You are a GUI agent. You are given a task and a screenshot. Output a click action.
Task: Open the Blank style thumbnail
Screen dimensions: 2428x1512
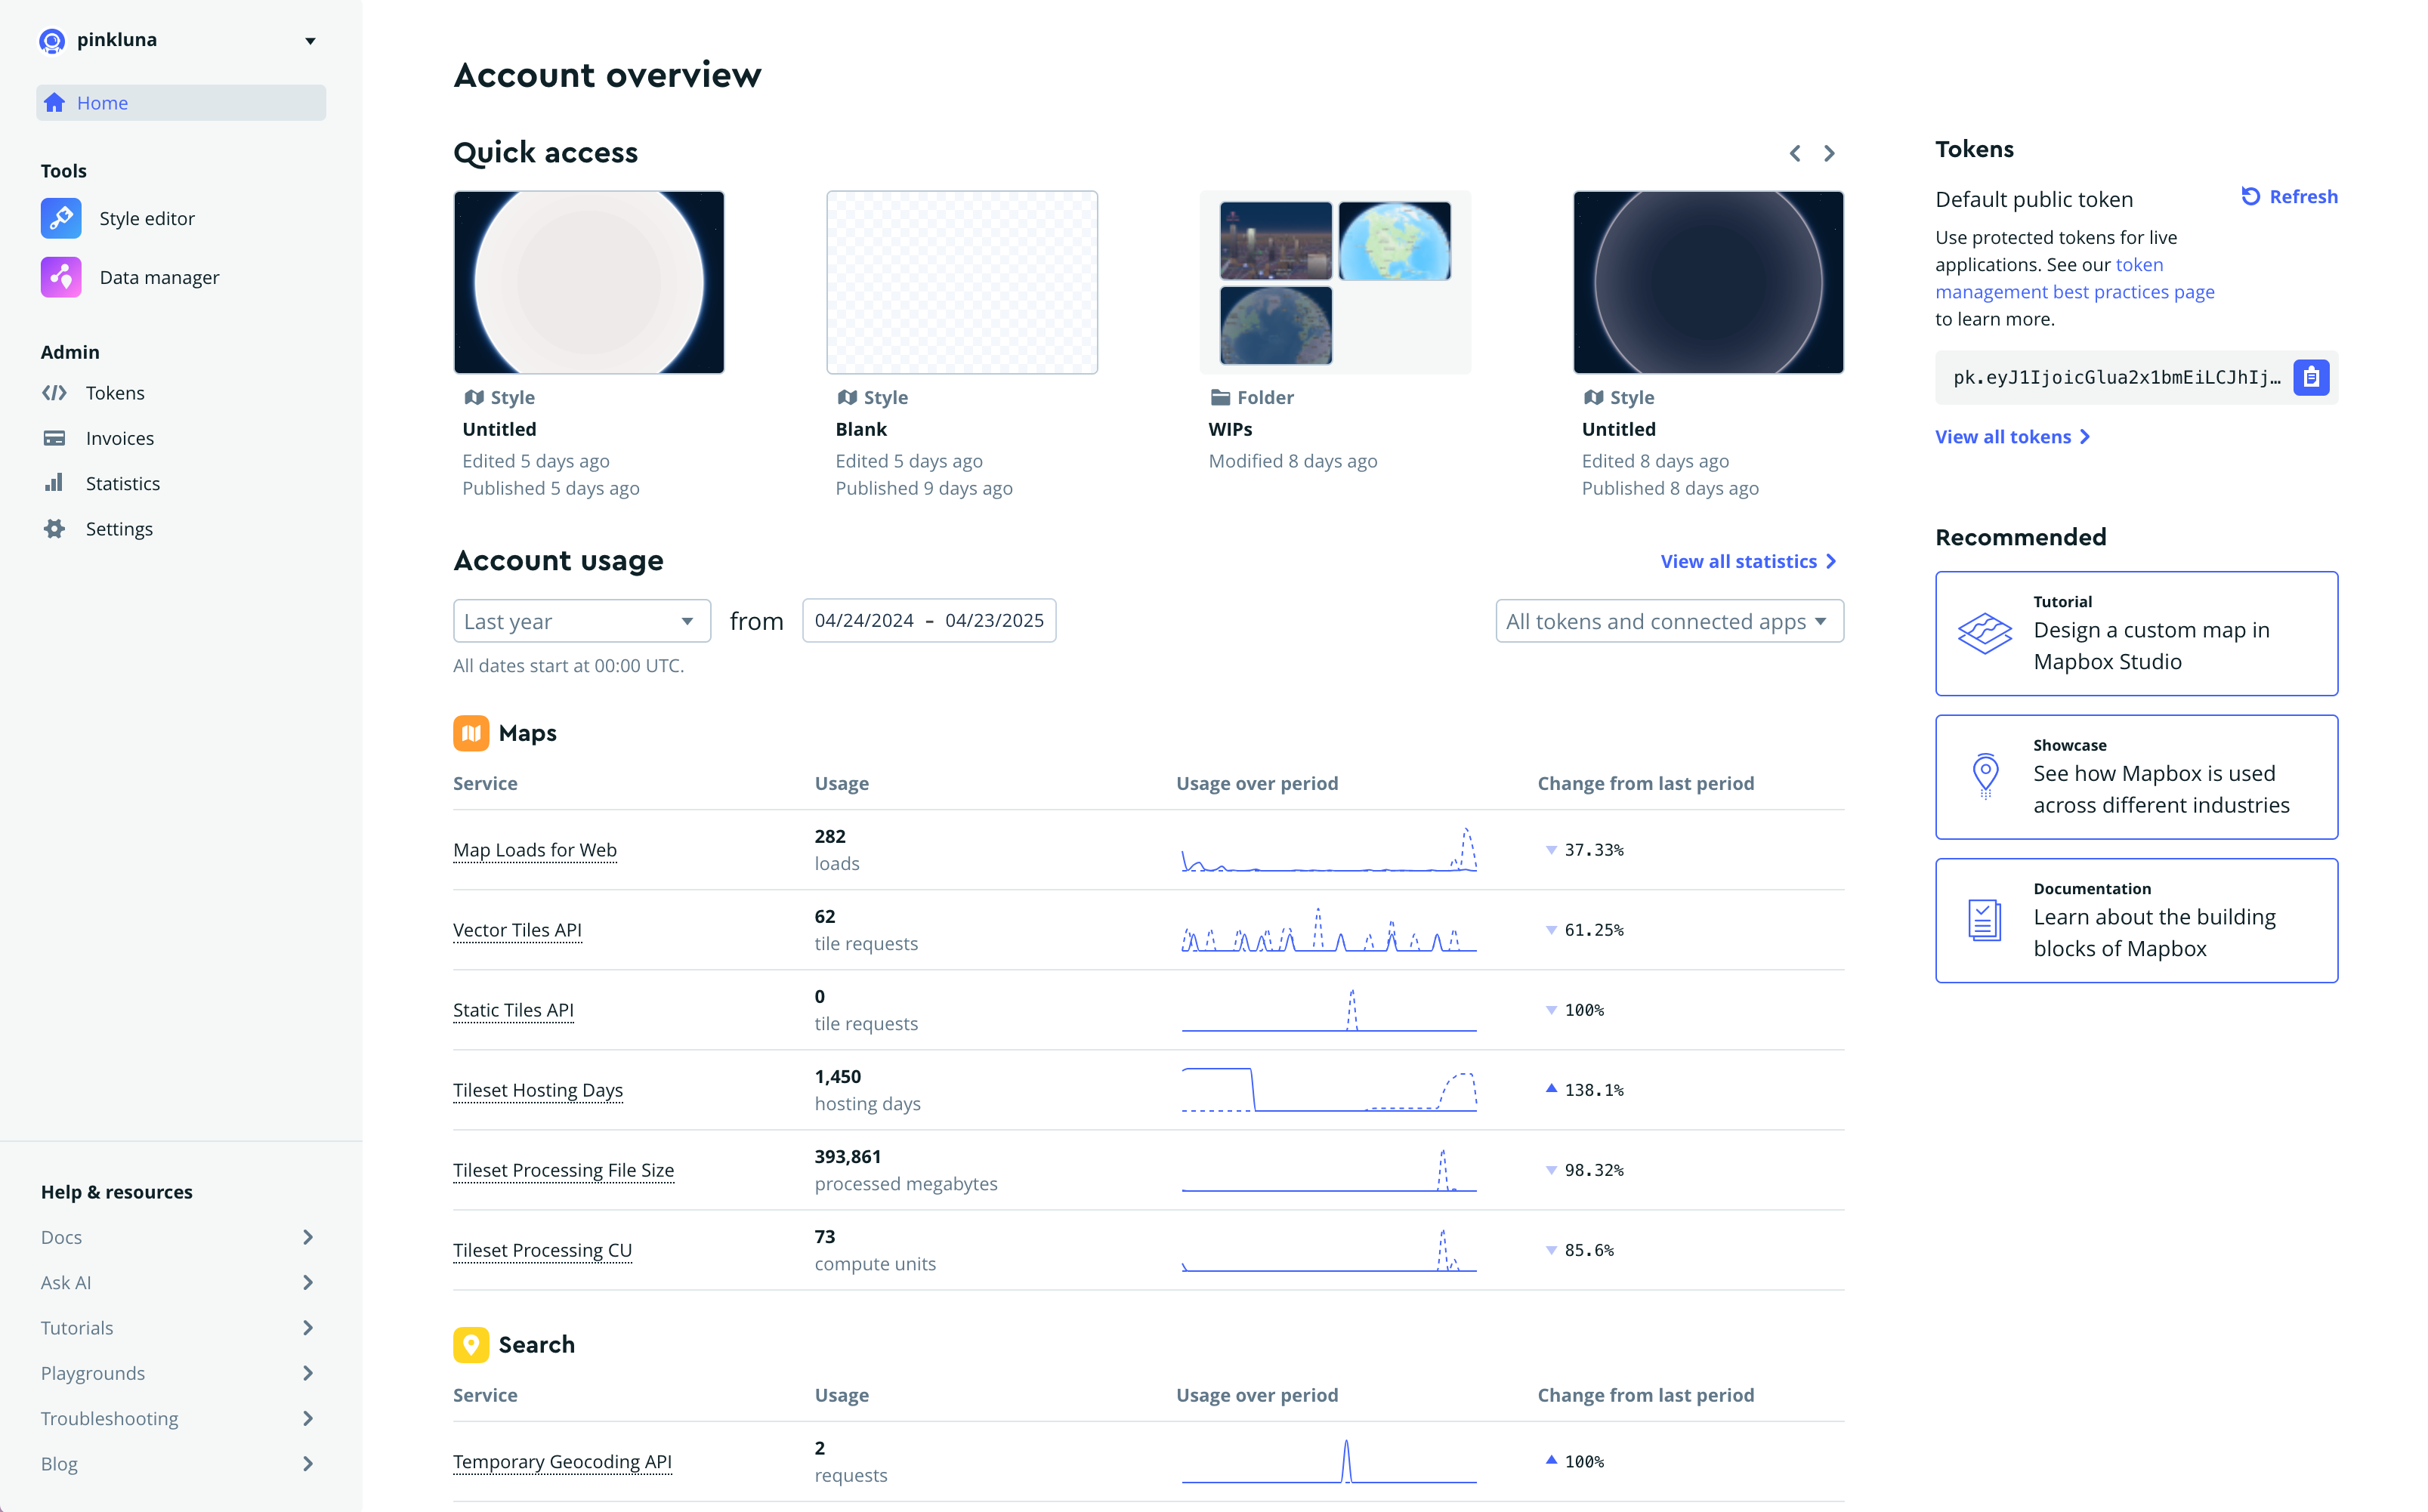point(962,282)
